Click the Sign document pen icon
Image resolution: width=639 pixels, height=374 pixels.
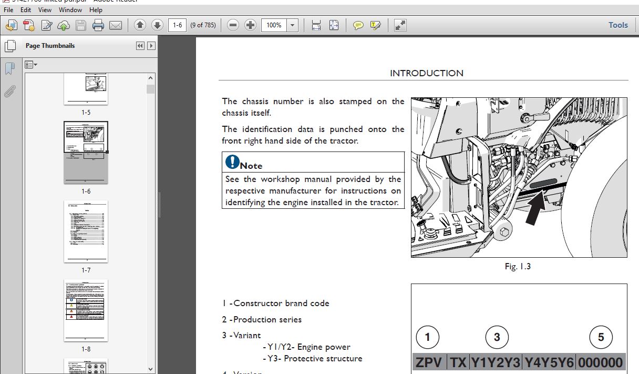46,25
